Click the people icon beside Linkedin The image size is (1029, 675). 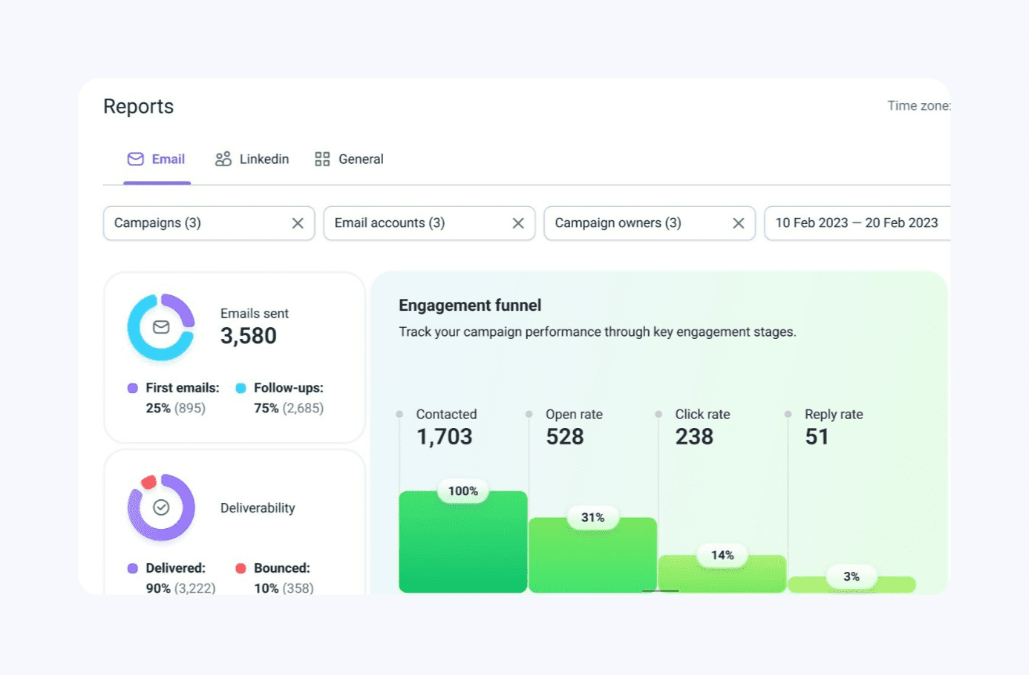(x=223, y=159)
